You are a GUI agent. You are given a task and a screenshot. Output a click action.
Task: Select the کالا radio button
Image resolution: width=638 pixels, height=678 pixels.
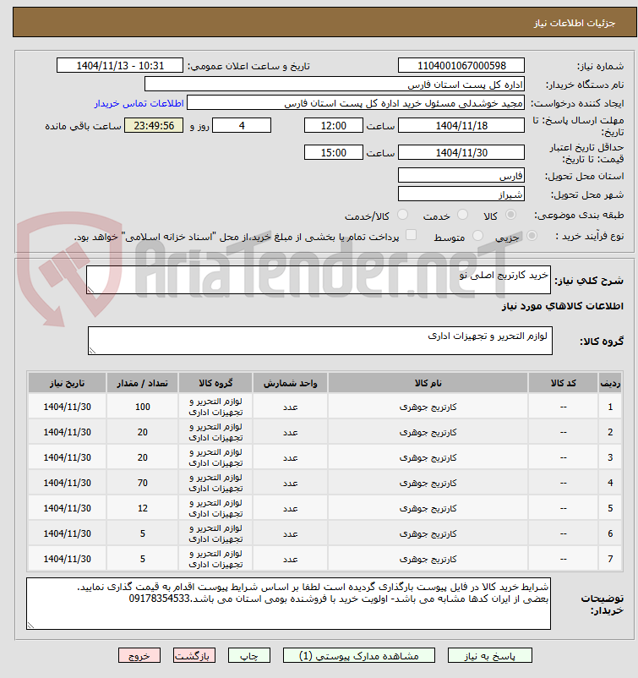(510, 215)
